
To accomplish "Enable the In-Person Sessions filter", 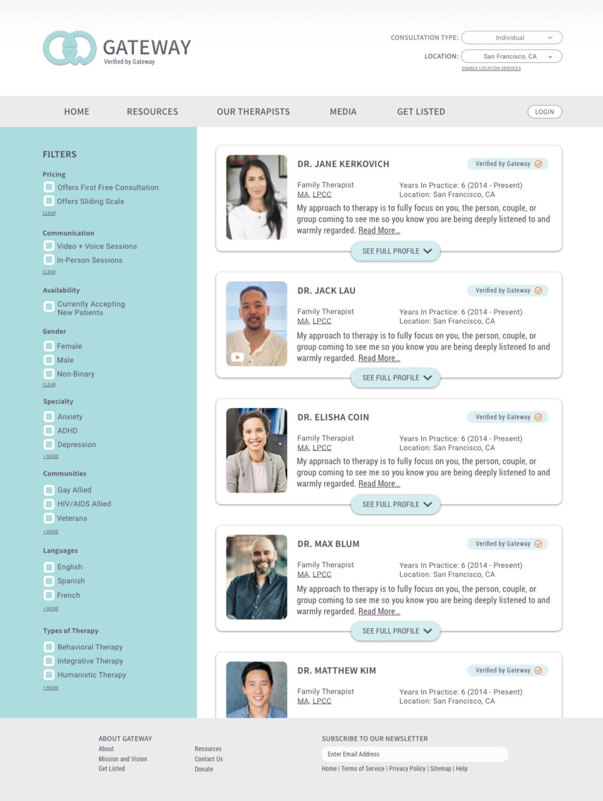I will point(49,260).
